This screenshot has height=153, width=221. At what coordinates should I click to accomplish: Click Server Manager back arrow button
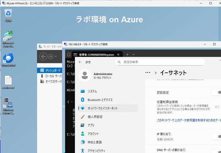pyautogui.click(x=43, y=56)
